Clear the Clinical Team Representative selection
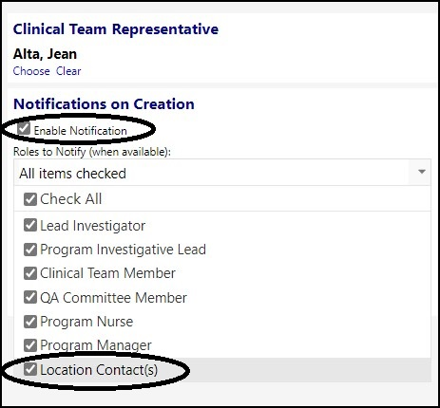Image resolution: width=440 pixels, height=408 pixels. [x=68, y=71]
